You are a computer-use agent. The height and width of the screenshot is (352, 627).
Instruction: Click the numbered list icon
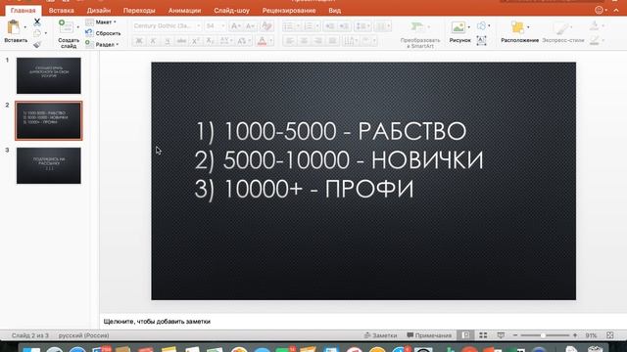tap(310, 26)
